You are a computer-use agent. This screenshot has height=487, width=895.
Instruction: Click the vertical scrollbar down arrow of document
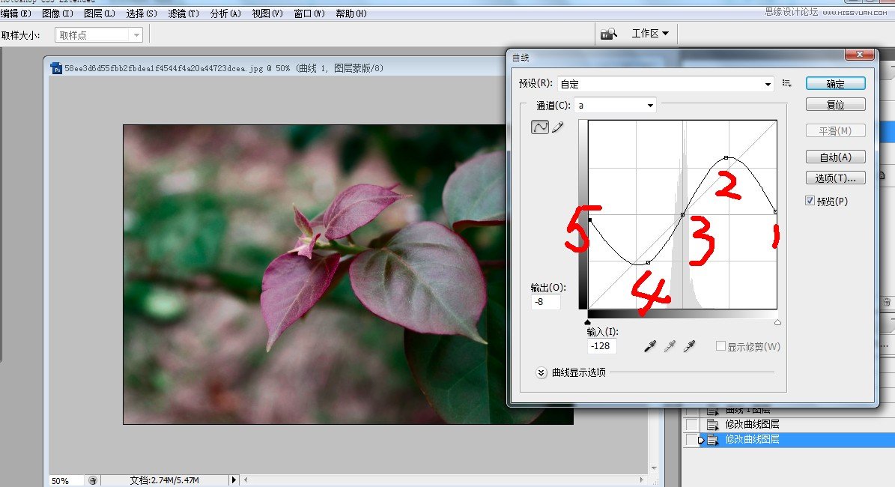tap(654, 468)
